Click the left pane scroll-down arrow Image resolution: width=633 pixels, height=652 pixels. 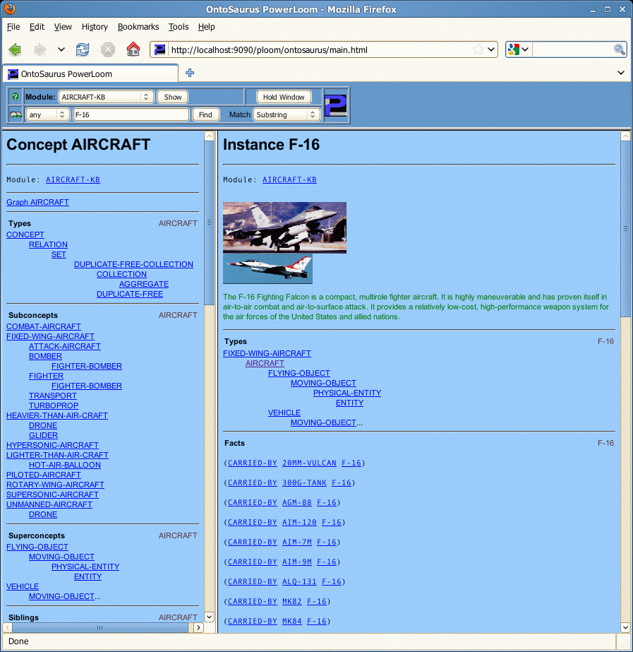[210, 617]
